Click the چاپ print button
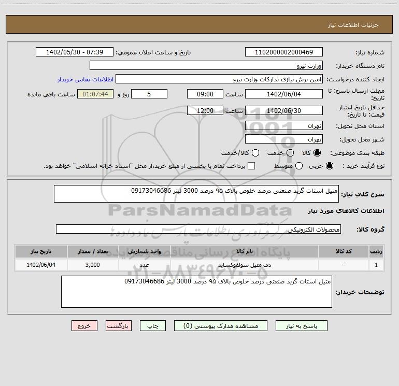This screenshot has height=386, width=399. coord(153,326)
